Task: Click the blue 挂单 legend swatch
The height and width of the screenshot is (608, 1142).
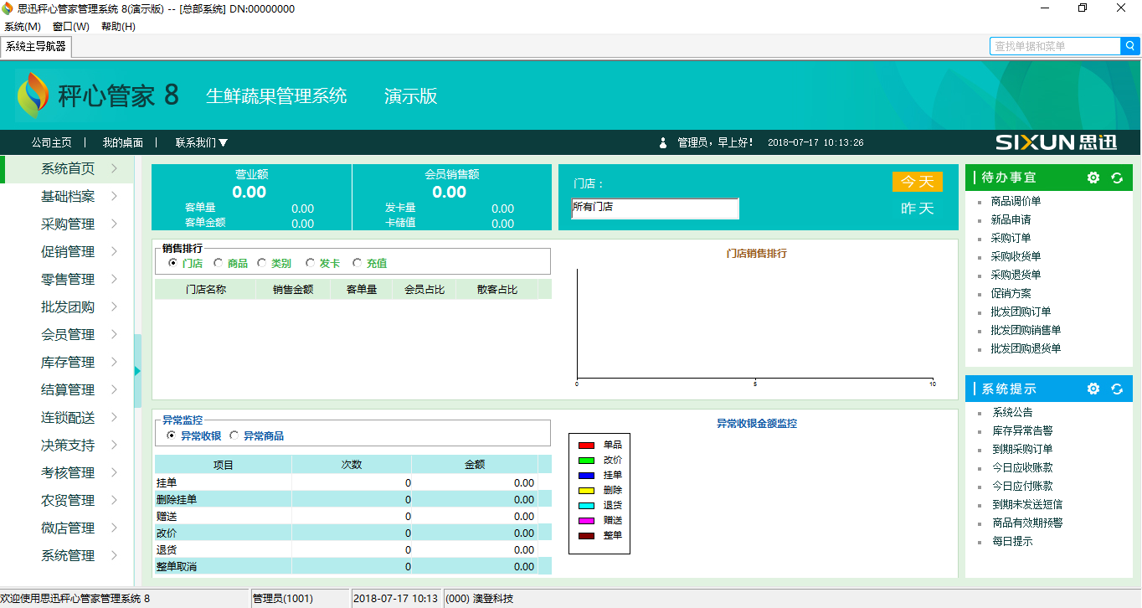Action: click(x=586, y=476)
